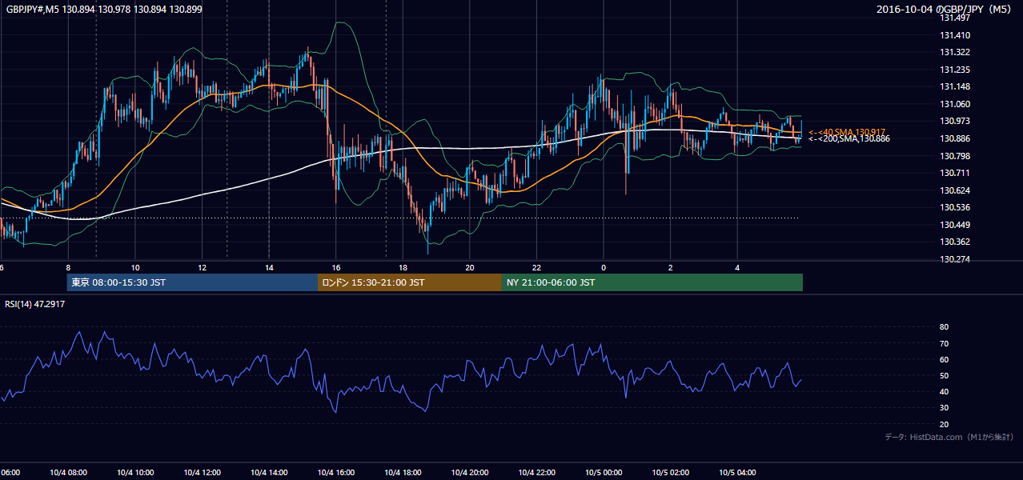Click the 131.235 price axis label
Image resolution: width=1023 pixels, height=480 pixels.
(955, 70)
